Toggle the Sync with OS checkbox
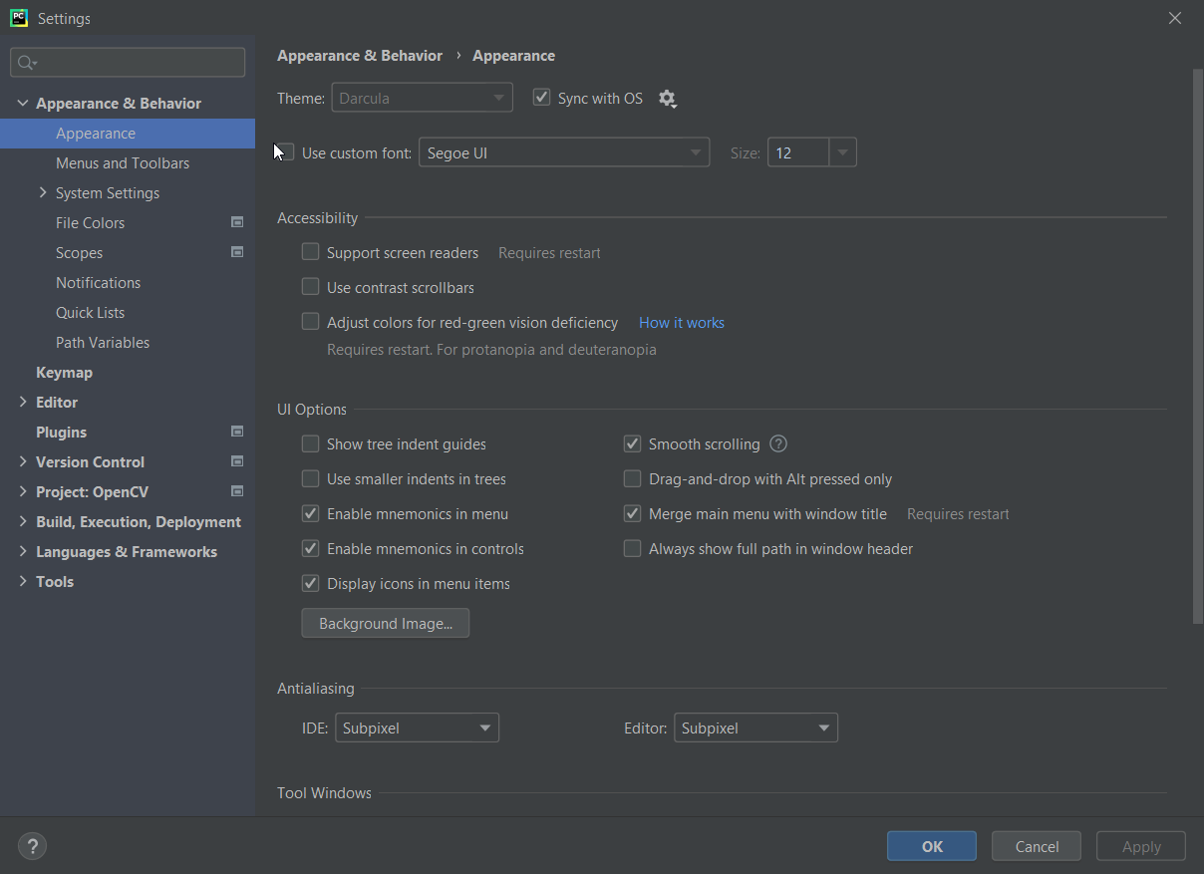This screenshot has width=1204, height=874. pos(542,98)
